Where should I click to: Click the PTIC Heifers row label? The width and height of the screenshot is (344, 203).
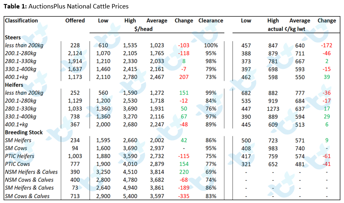coord(19,156)
